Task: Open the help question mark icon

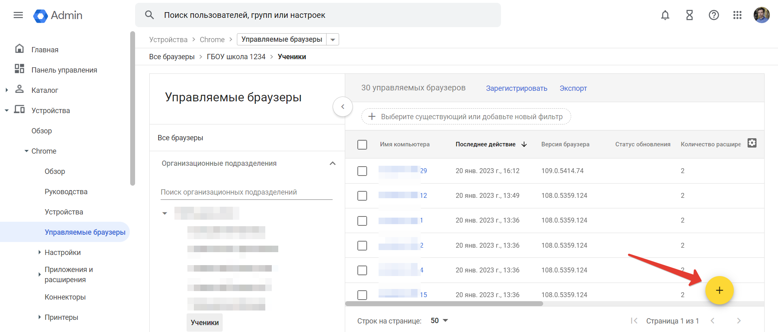Action: [x=714, y=15]
